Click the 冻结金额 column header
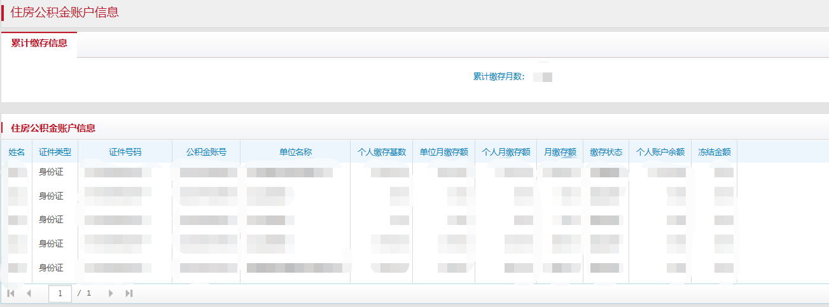Image resolution: width=829 pixels, height=307 pixels. tap(714, 152)
